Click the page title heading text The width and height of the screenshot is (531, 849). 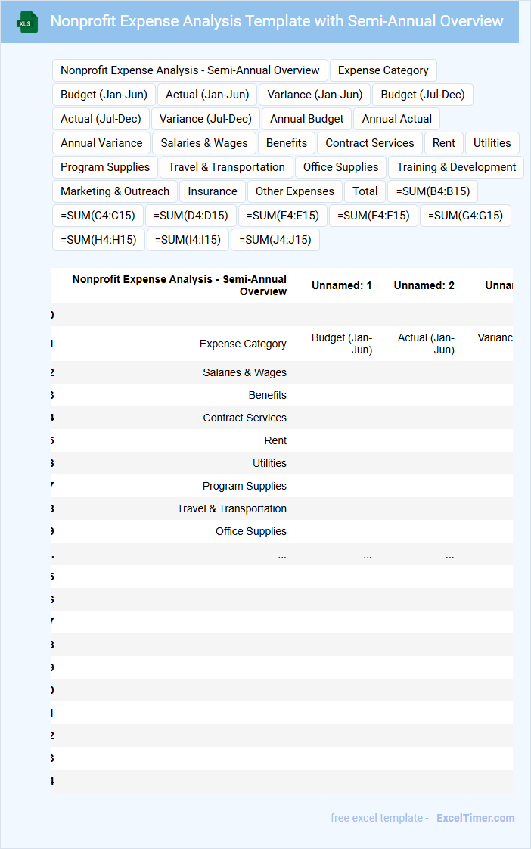(x=277, y=21)
